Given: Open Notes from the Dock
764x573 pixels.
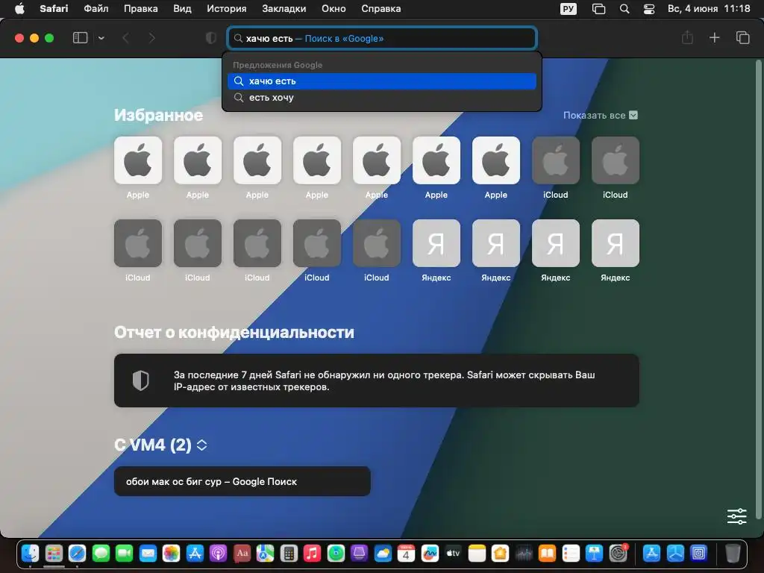Looking at the screenshot, I should 477,554.
